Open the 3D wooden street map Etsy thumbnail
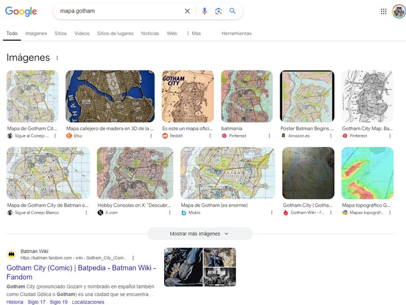 point(110,96)
